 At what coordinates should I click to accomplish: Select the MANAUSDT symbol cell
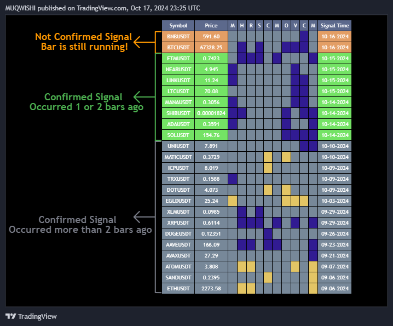tap(178, 102)
